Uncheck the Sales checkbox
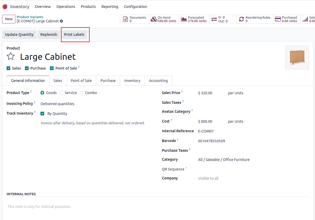 pyautogui.click(x=8, y=68)
